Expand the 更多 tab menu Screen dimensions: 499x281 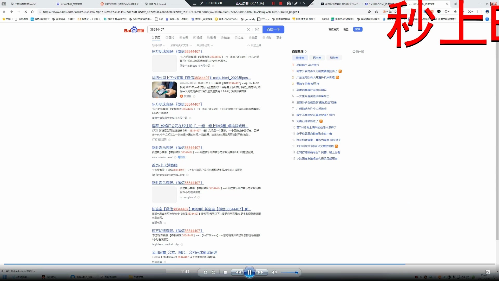[279, 38]
